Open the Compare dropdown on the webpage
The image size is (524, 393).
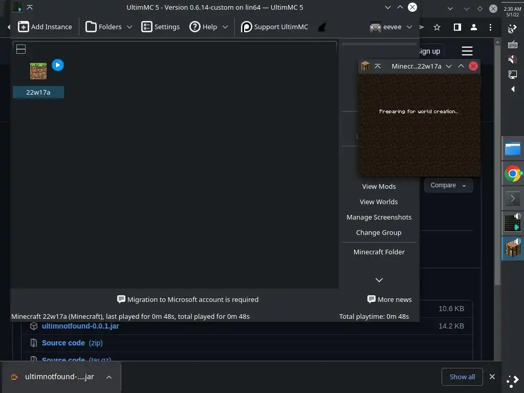[448, 185]
